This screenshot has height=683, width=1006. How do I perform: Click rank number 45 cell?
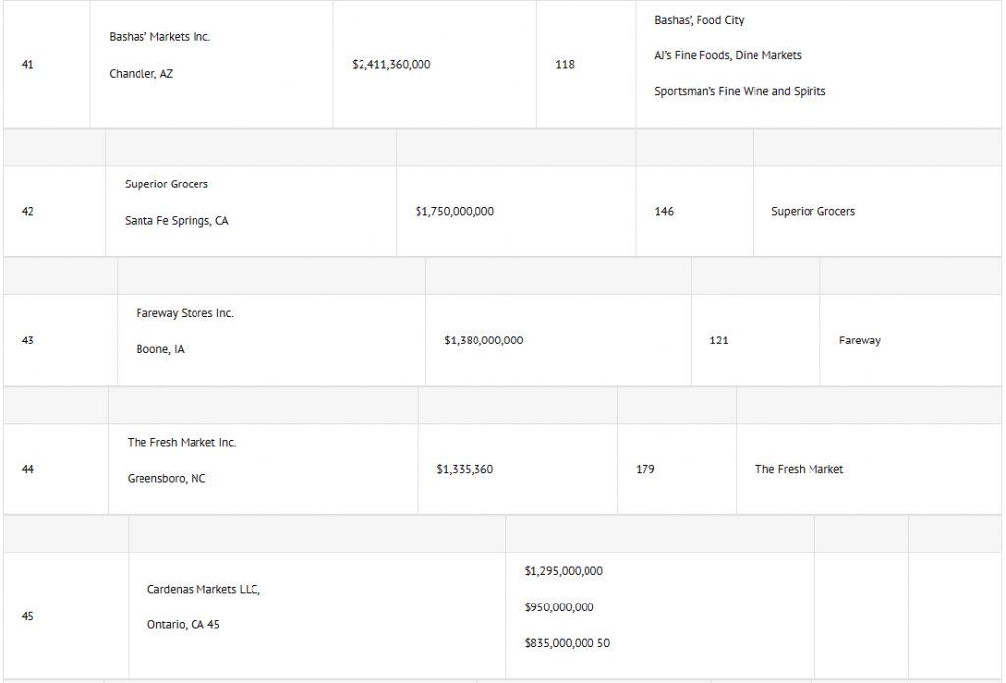coord(28,617)
